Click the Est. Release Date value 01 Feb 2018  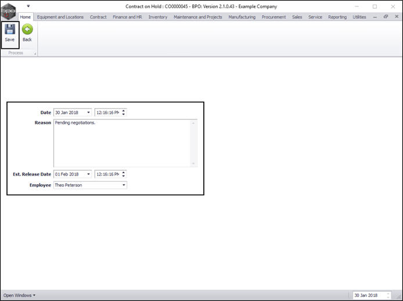67,174
